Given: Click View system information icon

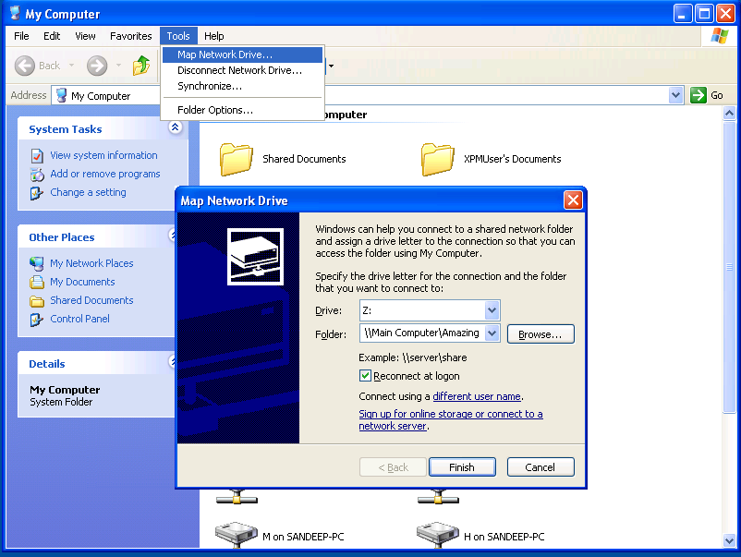Looking at the screenshot, I should (x=37, y=155).
